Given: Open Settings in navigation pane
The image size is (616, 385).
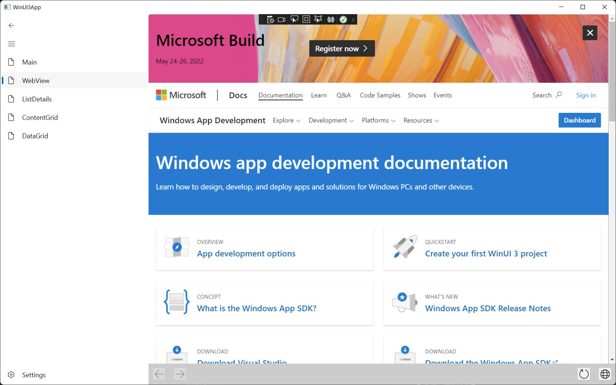Looking at the screenshot, I should click(x=74, y=375).
